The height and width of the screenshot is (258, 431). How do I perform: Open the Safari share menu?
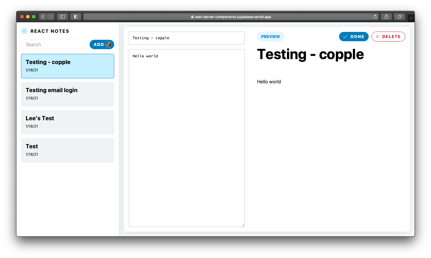coord(386,17)
